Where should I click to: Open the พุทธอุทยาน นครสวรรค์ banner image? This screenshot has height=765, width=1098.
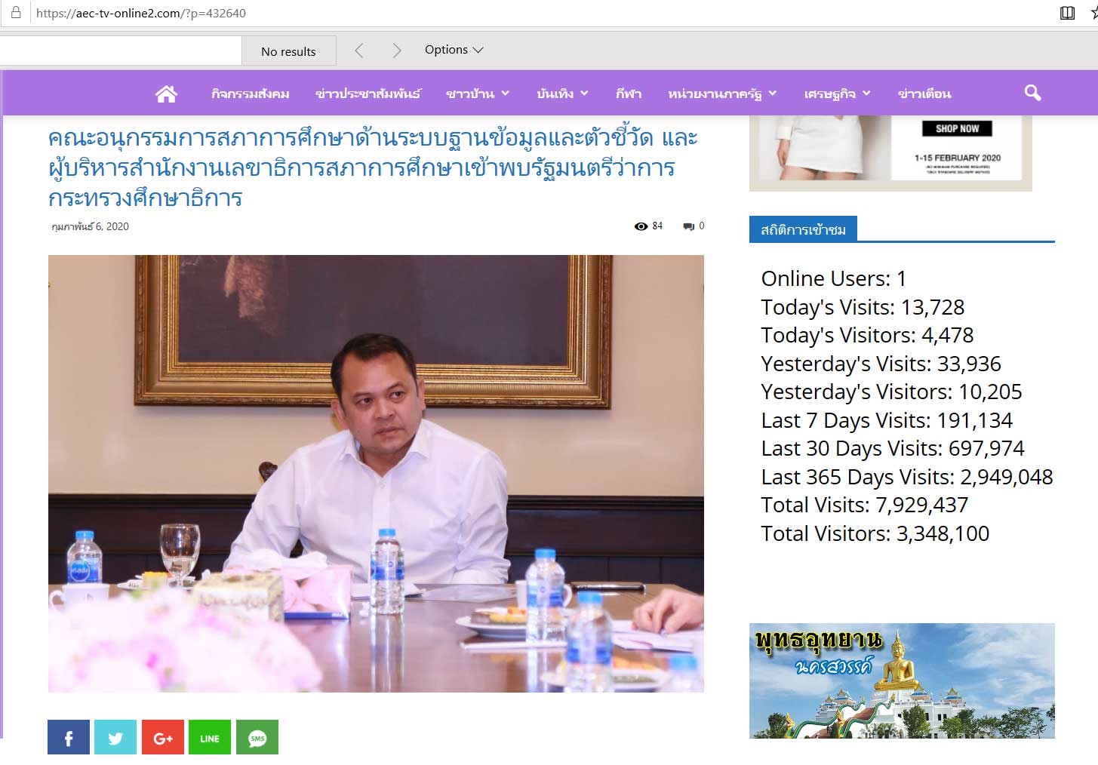click(x=901, y=680)
